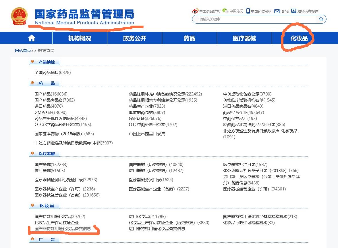338x248 pixels.
Task: Select the home icon in the navigation bar
Action: point(31,38)
